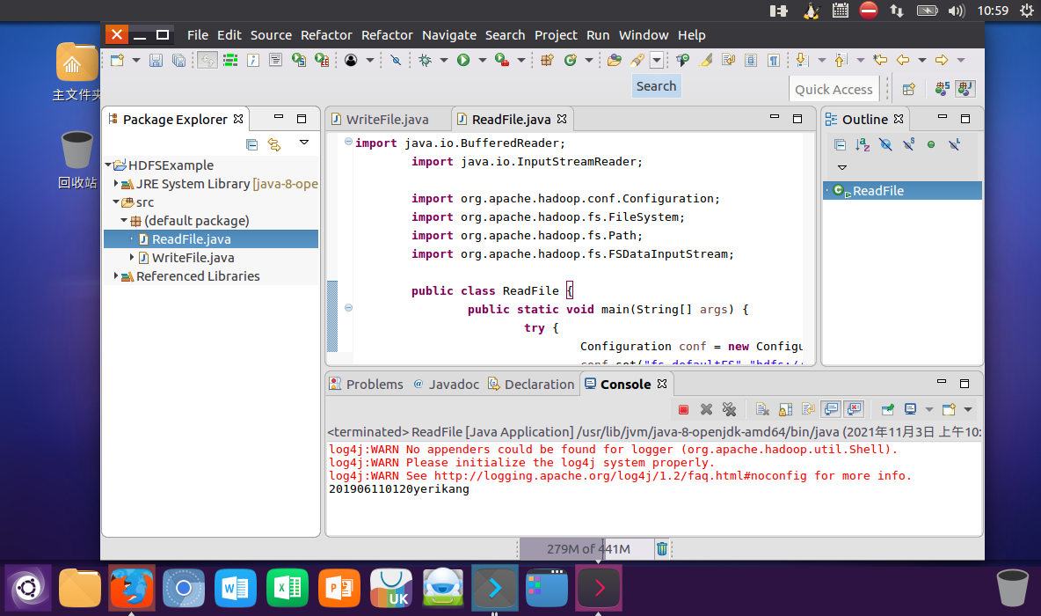Open the Run button dropdown arrow
This screenshot has height=616, width=1041.
tap(482, 60)
